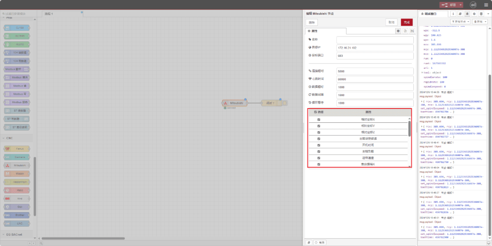Click the Cancel button in node editor
Viewport: 492px width, 246px height.
click(392, 22)
